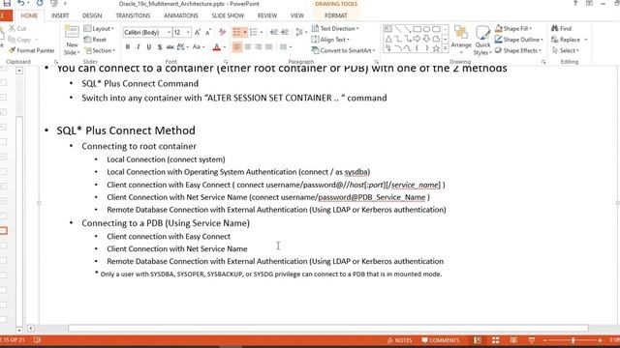
Task: Click the Format Painter brush button
Action: coord(31,50)
